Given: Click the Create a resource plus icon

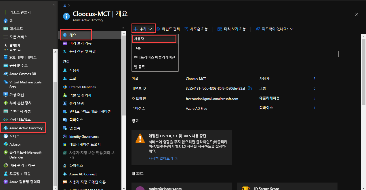Looking at the screenshot, I should [x=5, y=12].
